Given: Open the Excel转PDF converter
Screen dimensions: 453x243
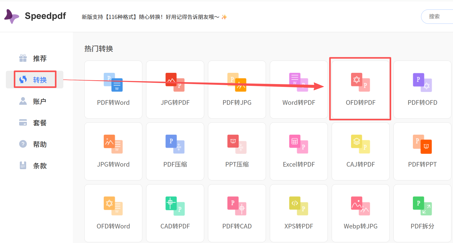Looking at the screenshot, I should pos(299,151).
